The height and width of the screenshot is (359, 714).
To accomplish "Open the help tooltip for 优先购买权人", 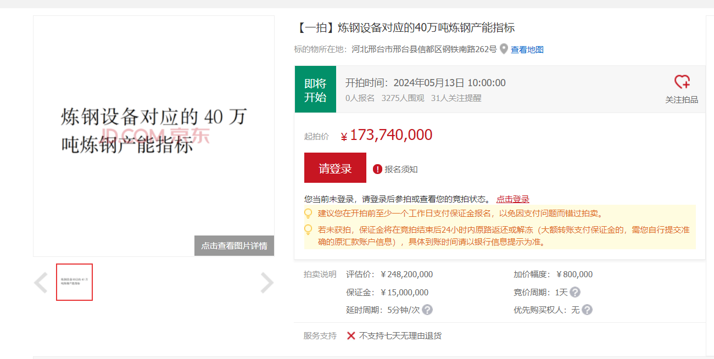I will [x=587, y=310].
